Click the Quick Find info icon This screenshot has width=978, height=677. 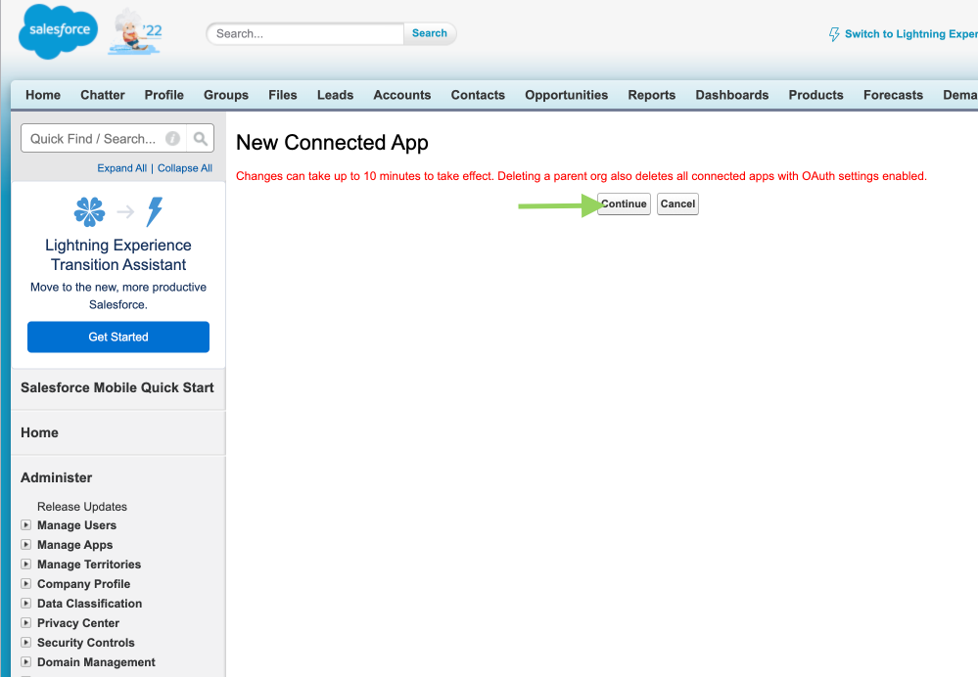coord(172,139)
